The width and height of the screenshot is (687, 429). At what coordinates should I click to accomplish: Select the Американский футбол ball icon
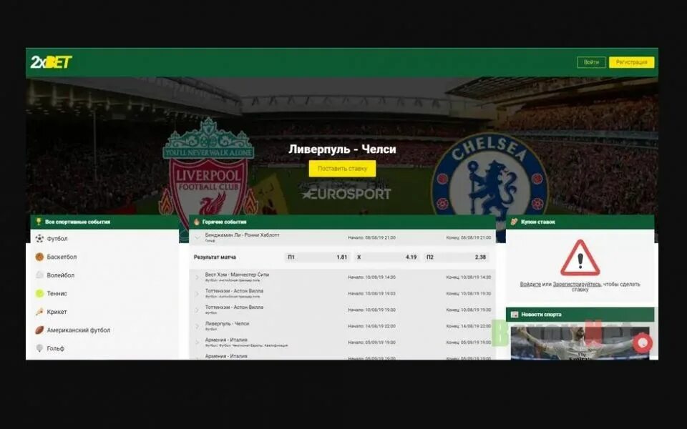[x=39, y=330]
